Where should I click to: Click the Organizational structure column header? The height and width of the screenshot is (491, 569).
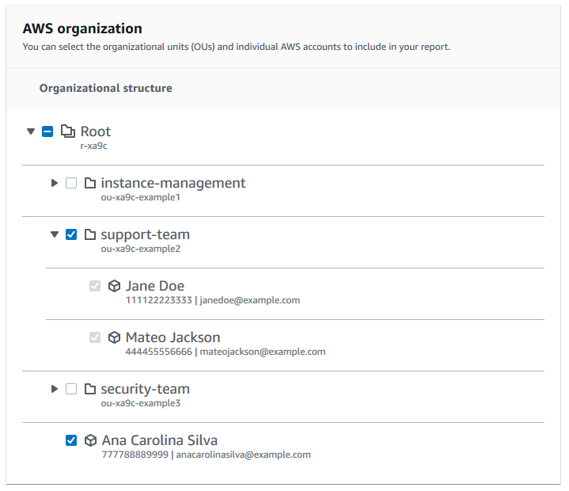(x=105, y=88)
